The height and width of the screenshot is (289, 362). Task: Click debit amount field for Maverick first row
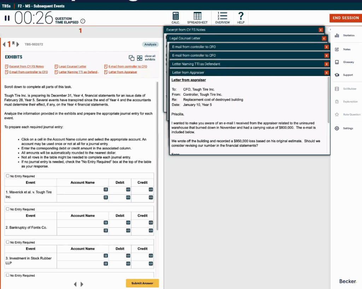[120, 190]
